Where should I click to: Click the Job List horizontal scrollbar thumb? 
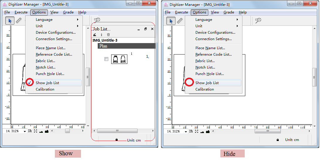(x=117, y=131)
